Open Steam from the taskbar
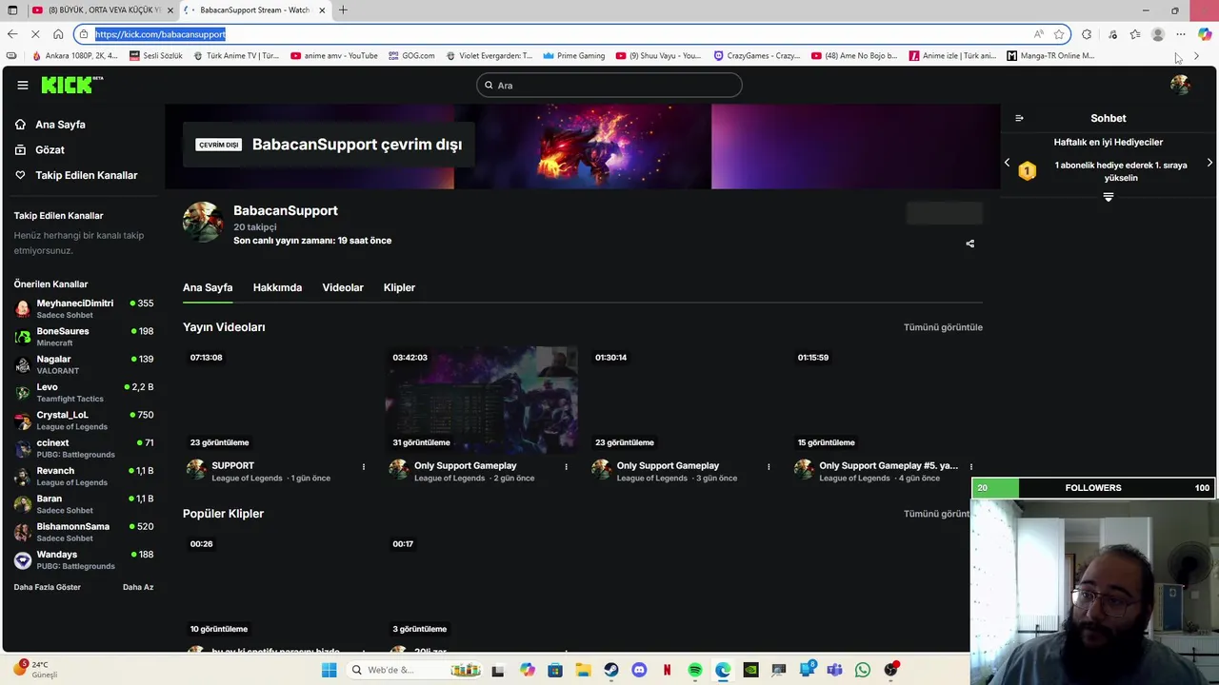The image size is (1219, 685). click(x=611, y=670)
